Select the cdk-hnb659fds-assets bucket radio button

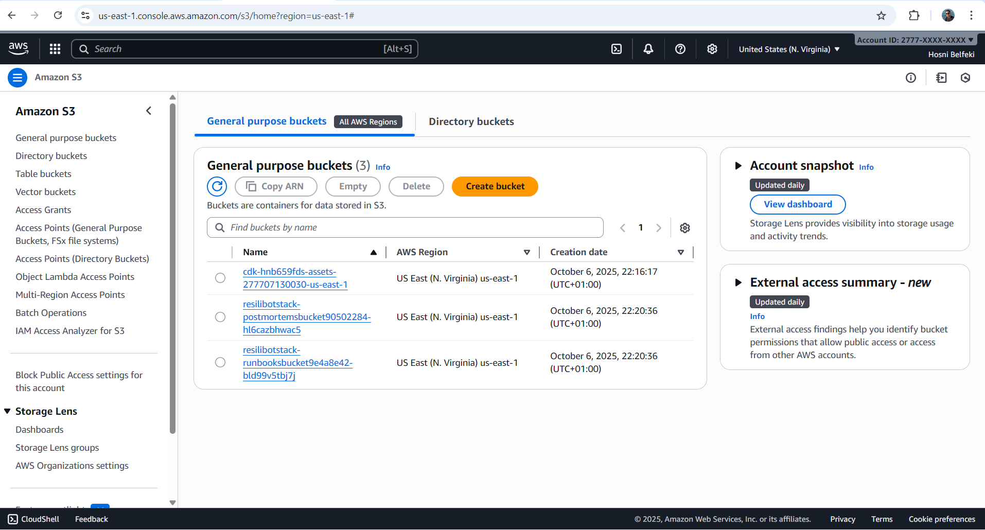(x=220, y=278)
